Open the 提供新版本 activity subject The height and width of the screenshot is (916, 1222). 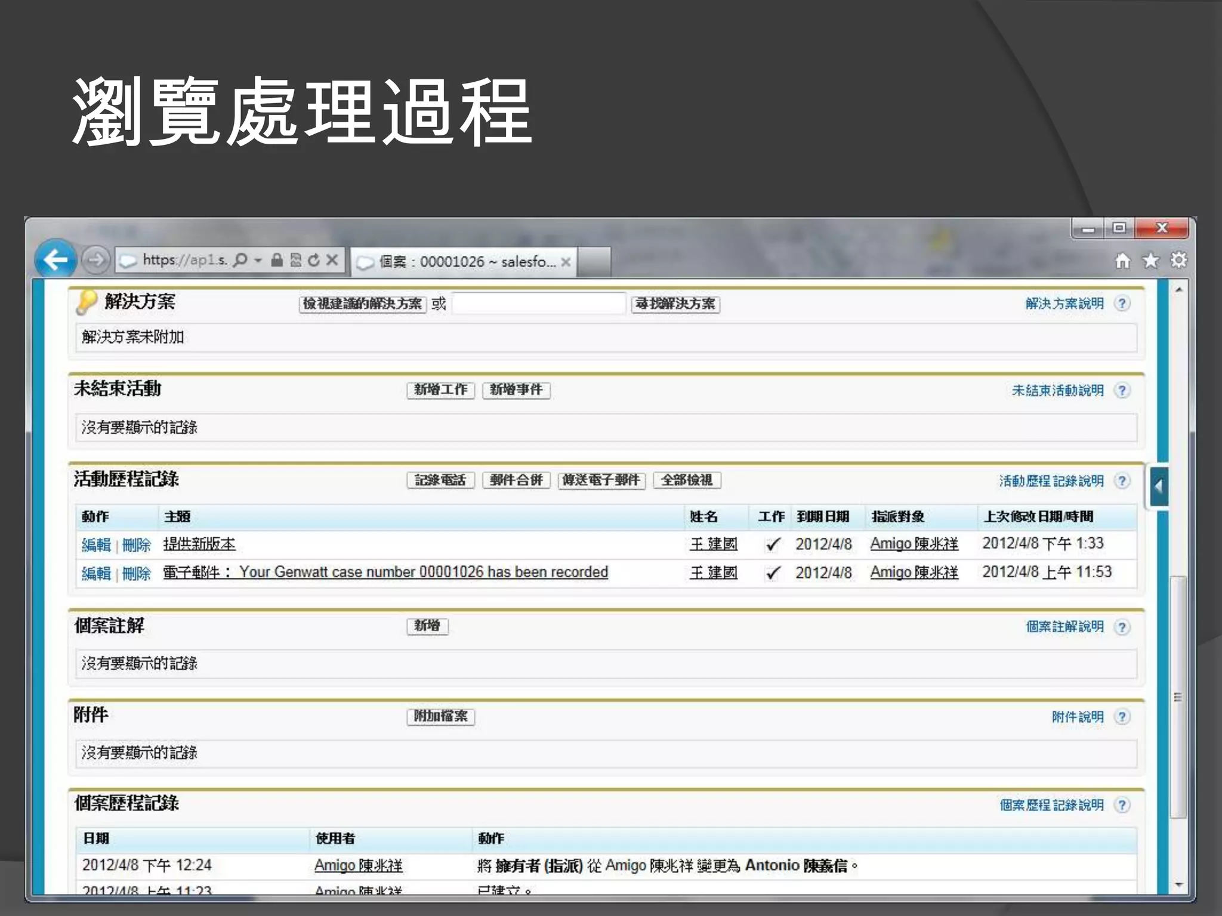click(x=199, y=544)
